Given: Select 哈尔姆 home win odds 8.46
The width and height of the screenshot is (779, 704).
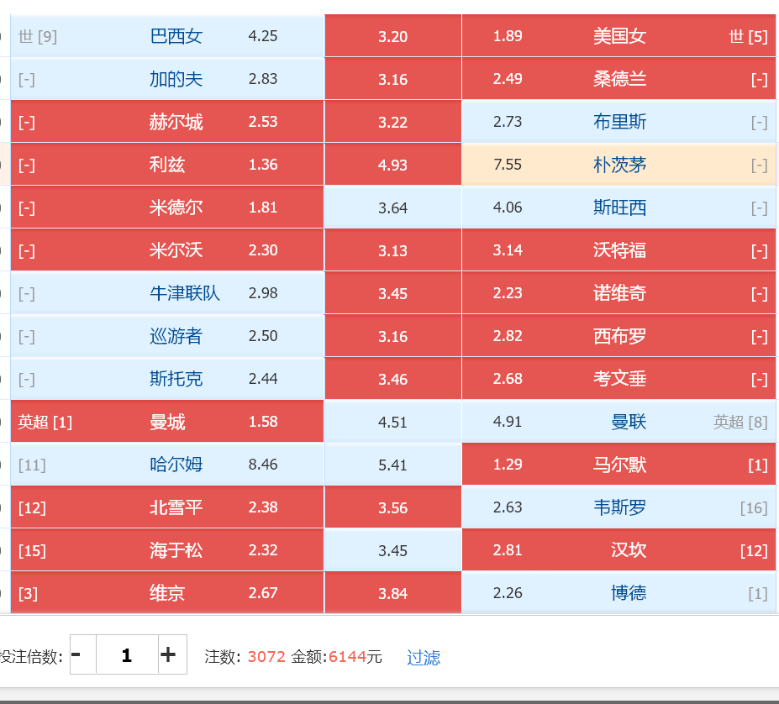Looking at the screenshot, I should (167, 464).
